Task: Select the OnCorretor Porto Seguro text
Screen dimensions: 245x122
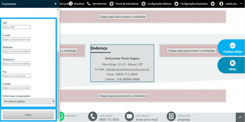Action: [122, 59]
